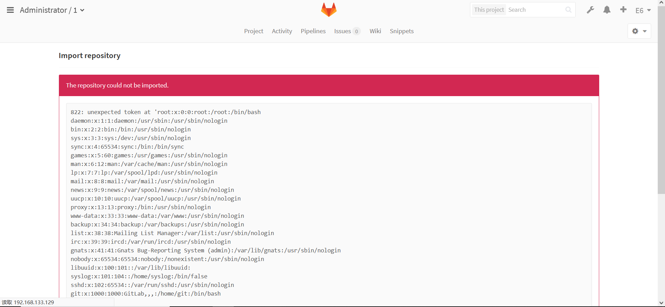Image resolution: width=665 pixels, height=307 pixels.
Task: Click the 'sync:x:4:65534' line
Action: coord(127,147)
